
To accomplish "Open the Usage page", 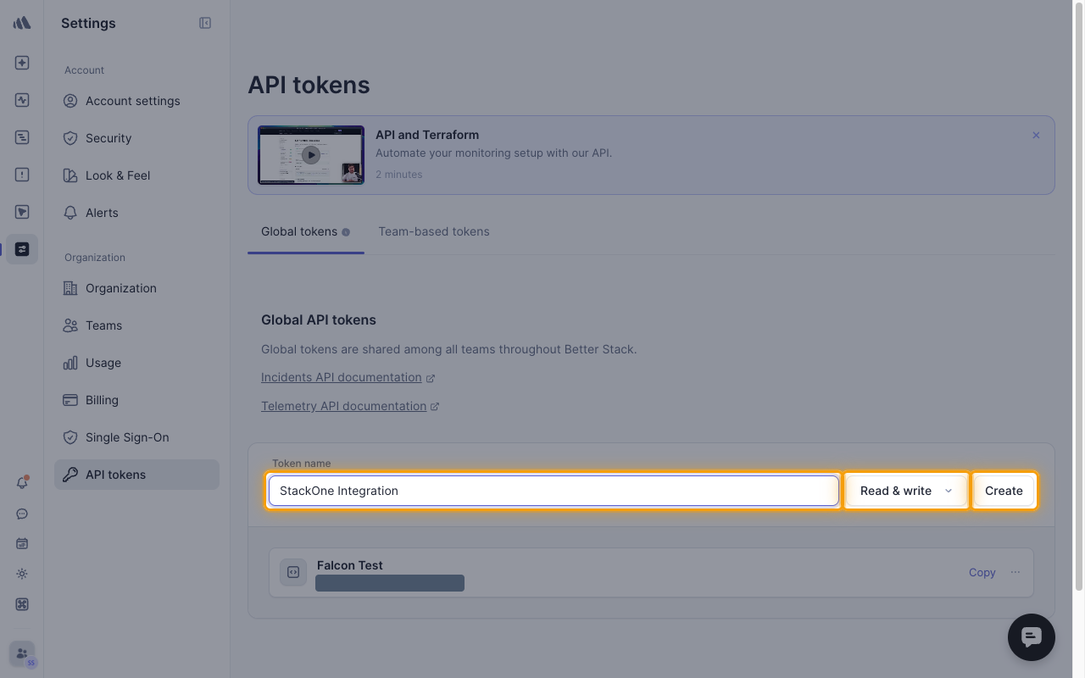I will click(x=136, y=363).
